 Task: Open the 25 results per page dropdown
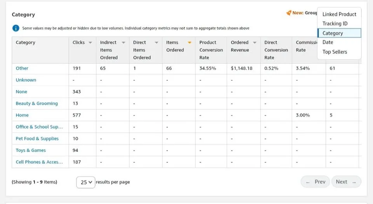(x=85, y=182)
